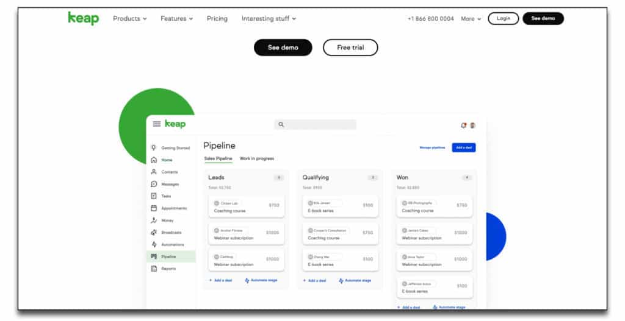Click the Keap logo in website header
Screen dimensions: 625x321
point(83,18)
